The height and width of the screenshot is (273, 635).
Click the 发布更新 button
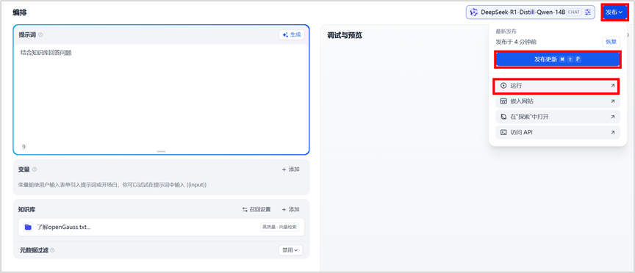(558, 59)
